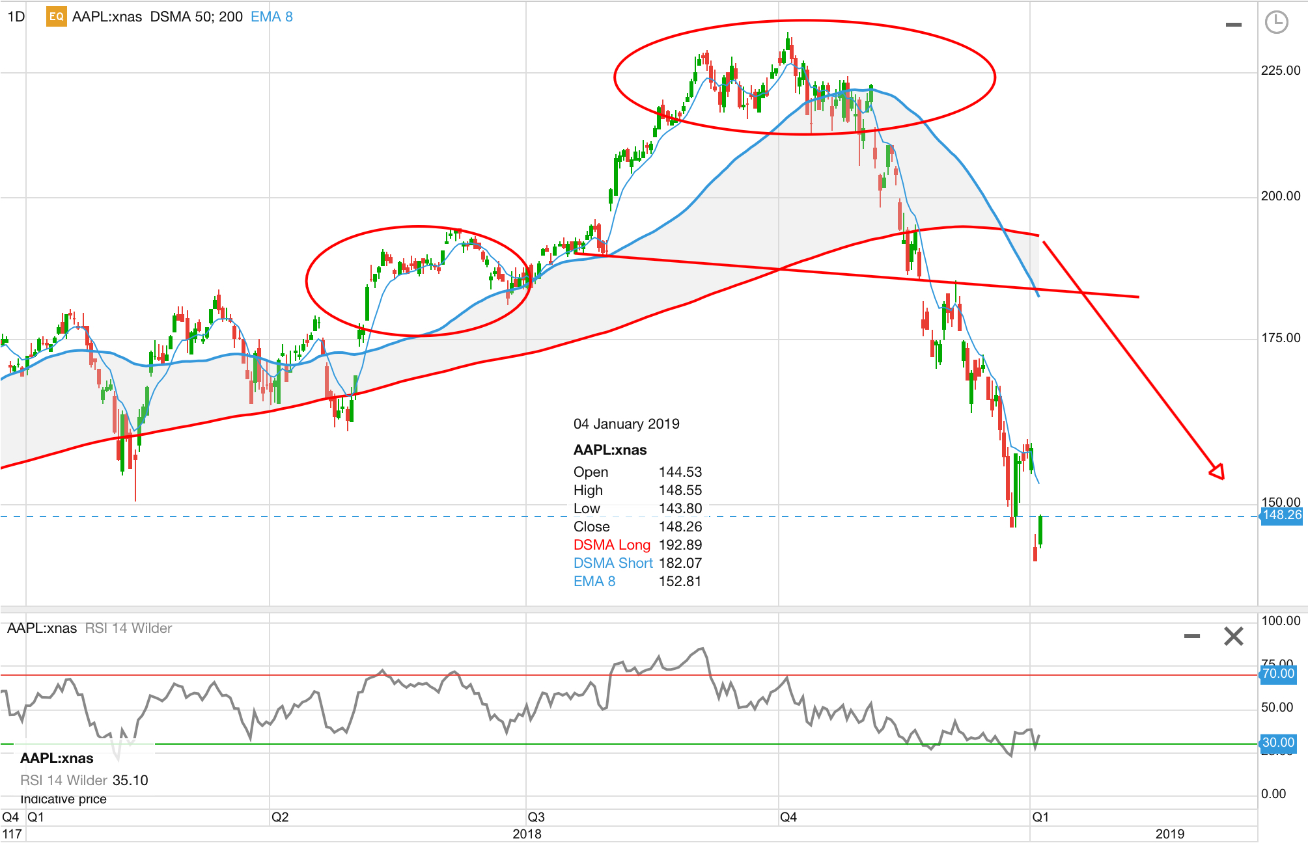The height and width of the screenshot is (843, 1308).
Task: Open the 1D timeframe selector
Action: tap(16, 16)
